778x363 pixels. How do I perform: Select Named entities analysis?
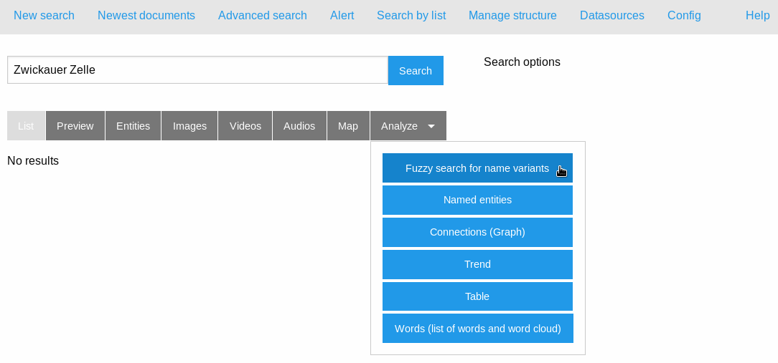(477, 200)
